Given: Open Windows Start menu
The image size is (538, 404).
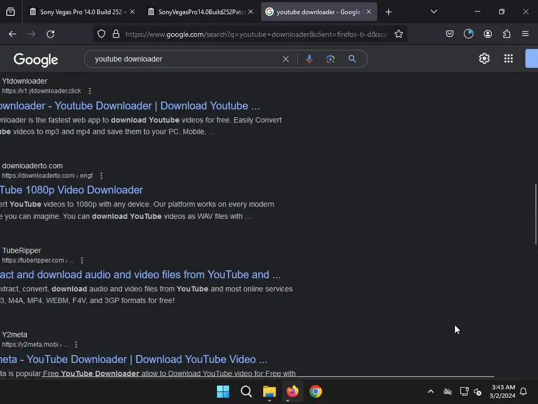Looking at the screenshot, I should tap(223, 391).
